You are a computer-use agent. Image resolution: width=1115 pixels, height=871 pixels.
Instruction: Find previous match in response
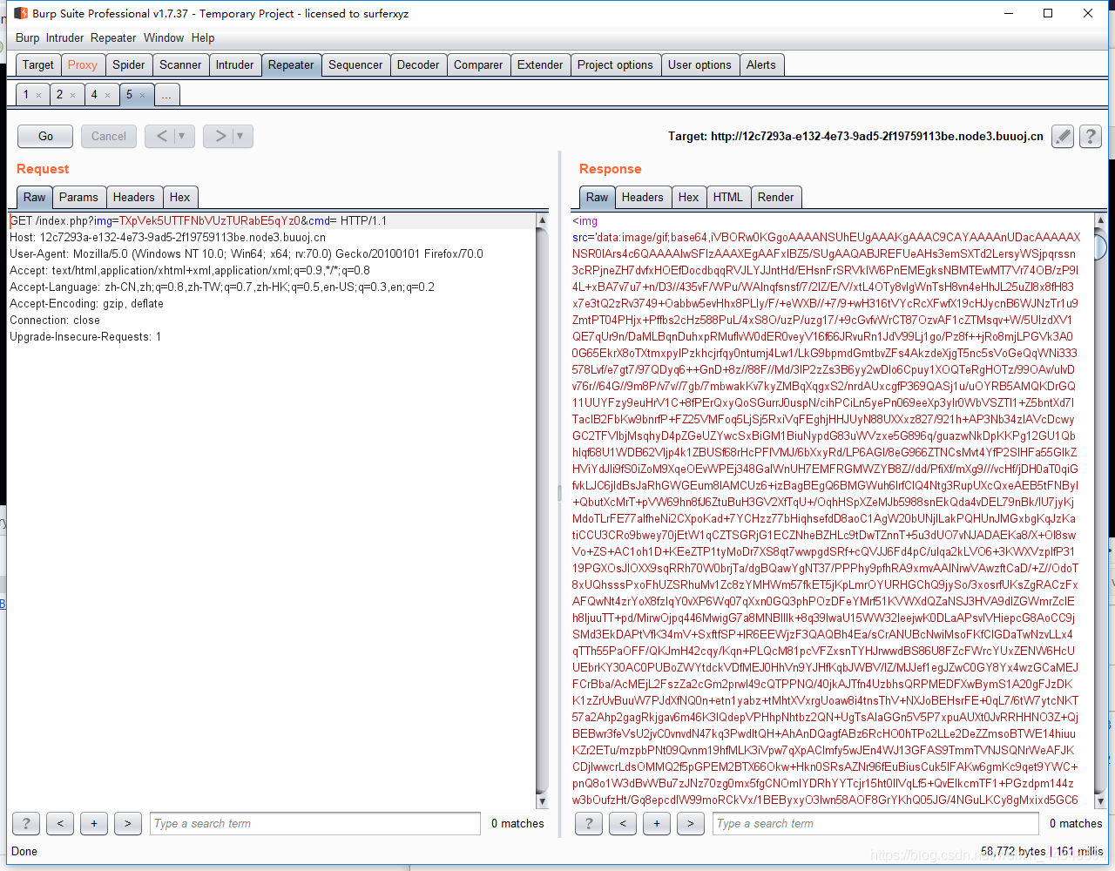coord(623,823)
